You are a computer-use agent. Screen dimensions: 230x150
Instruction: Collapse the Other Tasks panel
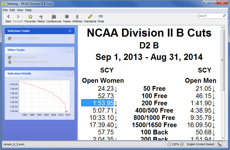pyautogui.click(x=70, y=50)
